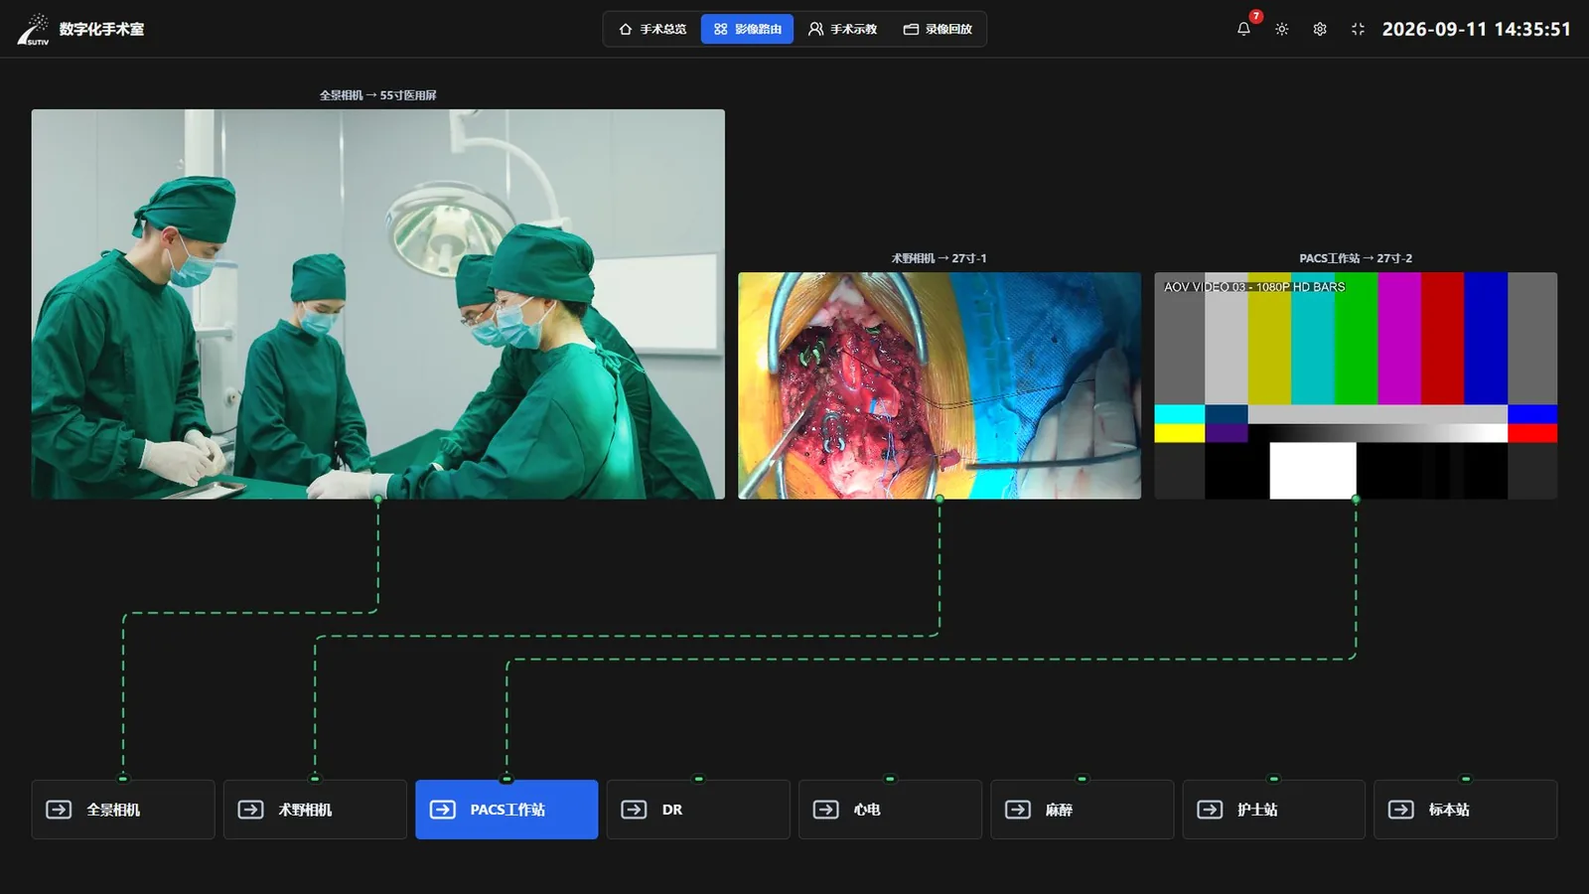The width and height of the screenshot is (1589, 894).
Task: Click the 护士站 input arrow icon
Action: tap(1210, 810)
